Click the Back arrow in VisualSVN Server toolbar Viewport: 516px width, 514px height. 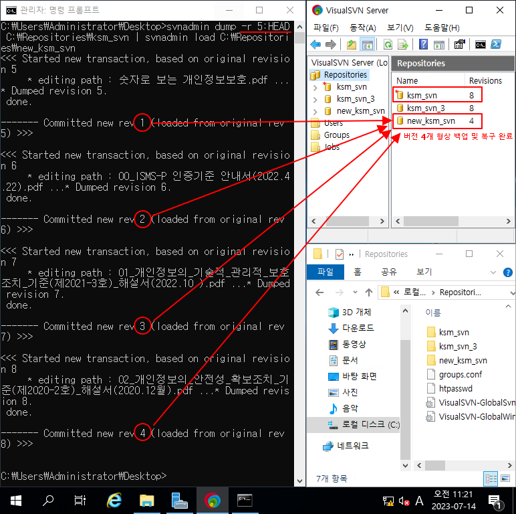click(x=315, y=44)
